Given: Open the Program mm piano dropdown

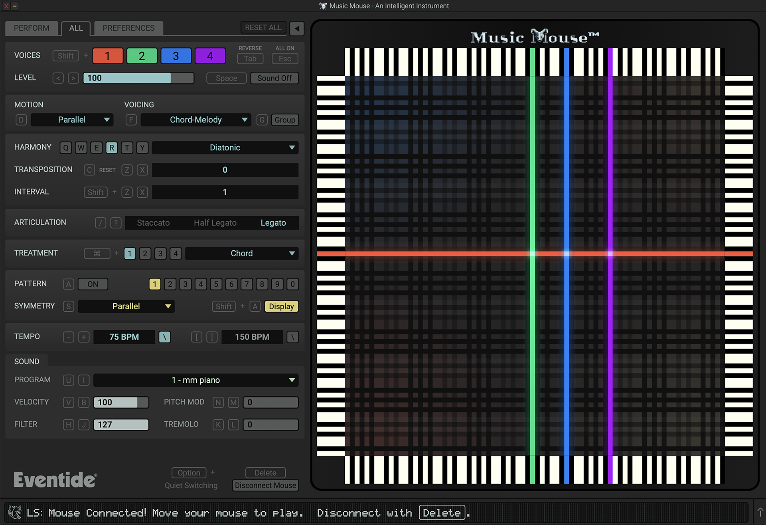Looking at the screenshot, I should 195,380.
